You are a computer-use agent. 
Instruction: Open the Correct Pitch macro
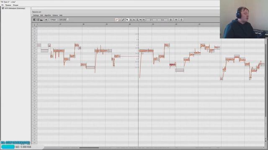pyautogui.click(x=171, y=20)
